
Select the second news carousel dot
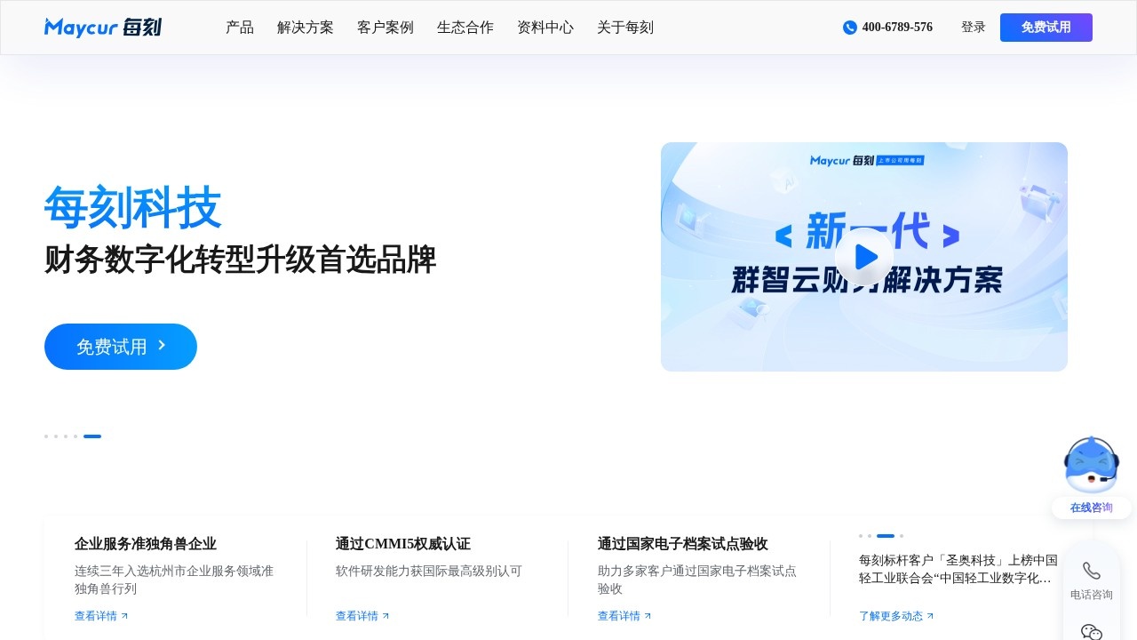[870, 536]
